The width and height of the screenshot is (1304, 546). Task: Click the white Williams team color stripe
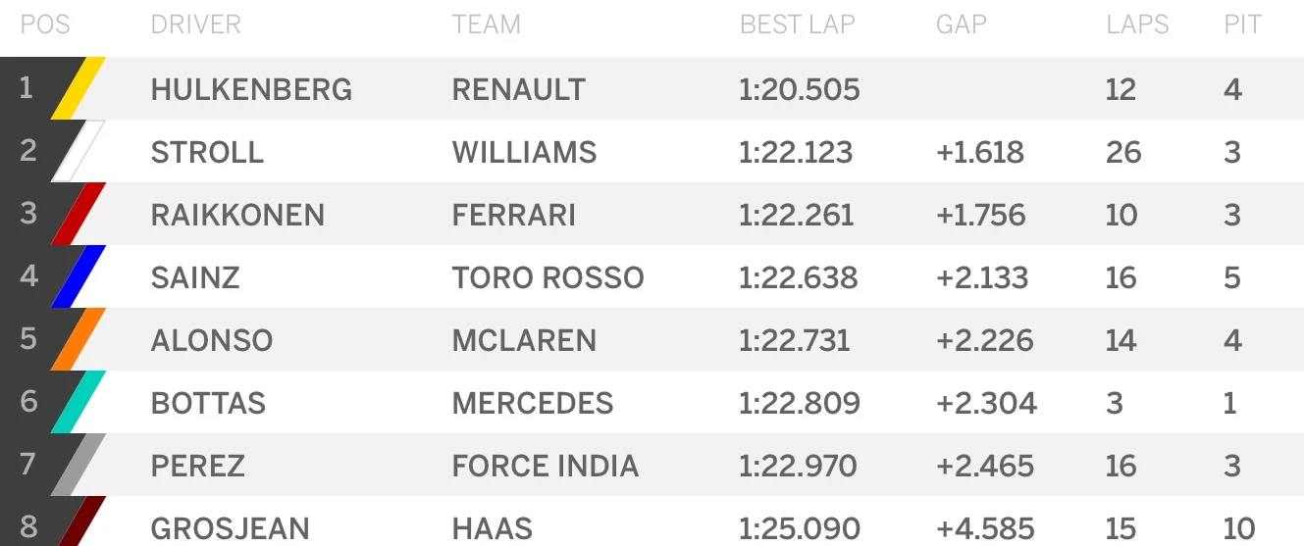coord(78,152)
